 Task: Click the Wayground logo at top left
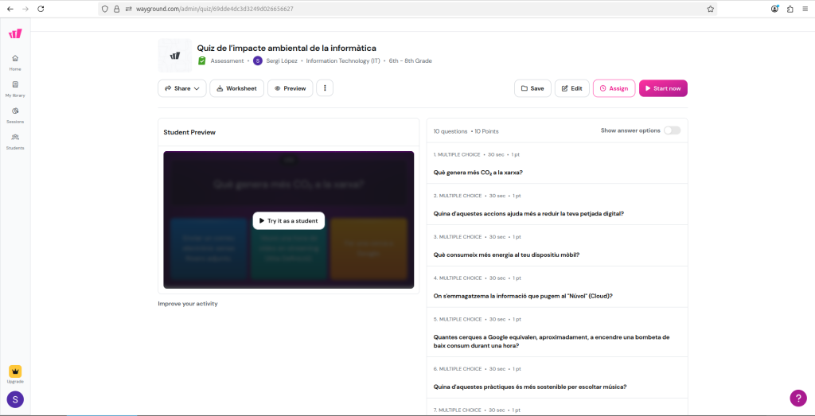(x=15, y=33)
